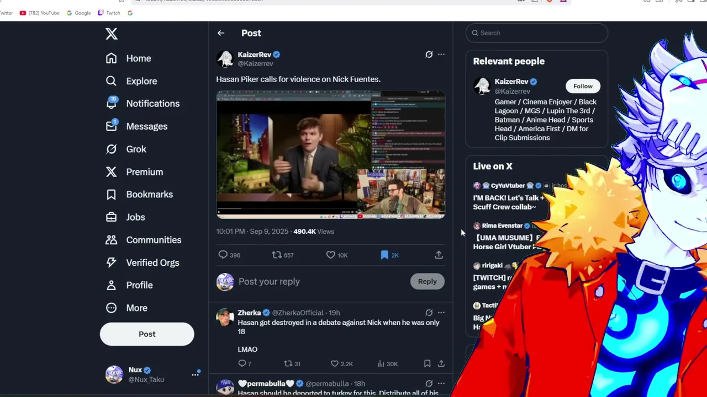Image resolution: width=707 pixels, height=397 pixels.
Task: Open KaizerRev avatar in Relevant people
Action: 482,85
